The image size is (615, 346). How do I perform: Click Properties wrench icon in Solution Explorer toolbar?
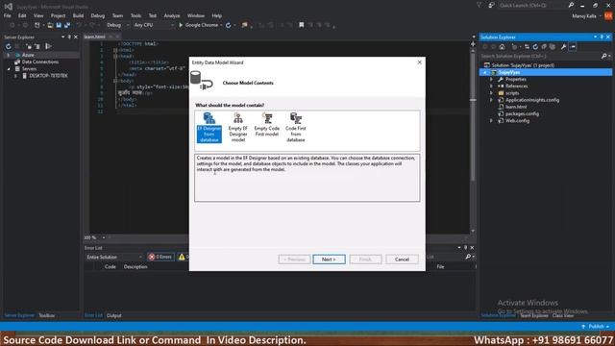[x=564, y=47]
